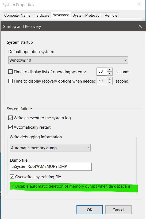The height and width of the screenshot is (219, 146).
Task: Toggle Overwrite any existing file checkbox
Action: click(12, 177)
